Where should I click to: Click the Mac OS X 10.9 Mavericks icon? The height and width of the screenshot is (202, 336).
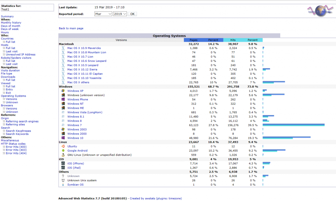pyautogui.click(x=63, y=48)
